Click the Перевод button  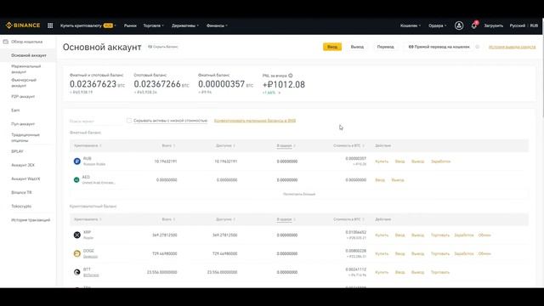point(385,47)
